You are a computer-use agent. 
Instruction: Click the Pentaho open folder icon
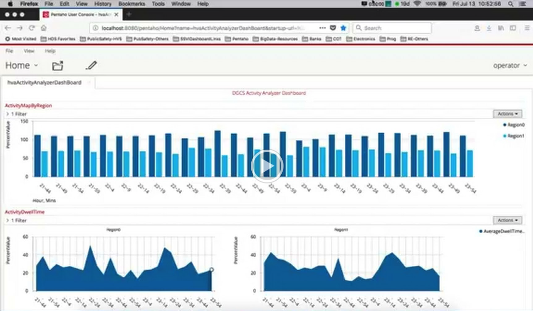click(x=58, y=66)
